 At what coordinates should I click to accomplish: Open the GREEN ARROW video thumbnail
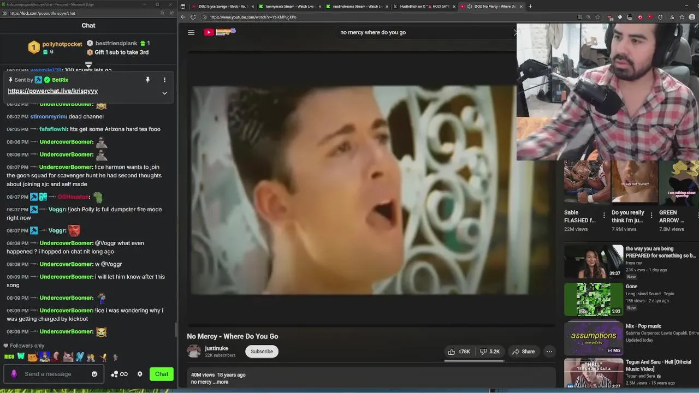point(679,183)
